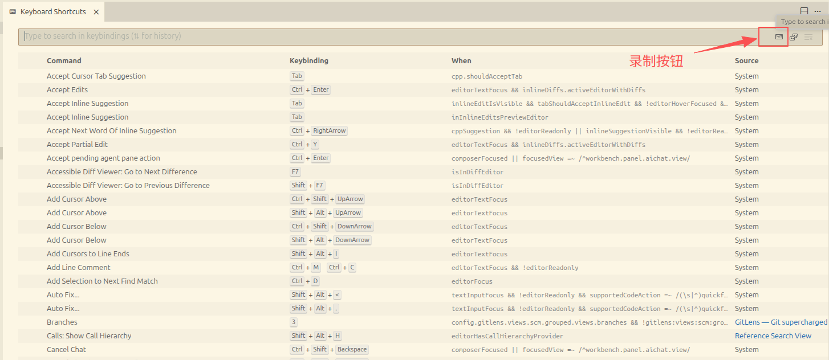
Task: Open the GitLens — Git supercharged source link
Action: tap(781, 322)
